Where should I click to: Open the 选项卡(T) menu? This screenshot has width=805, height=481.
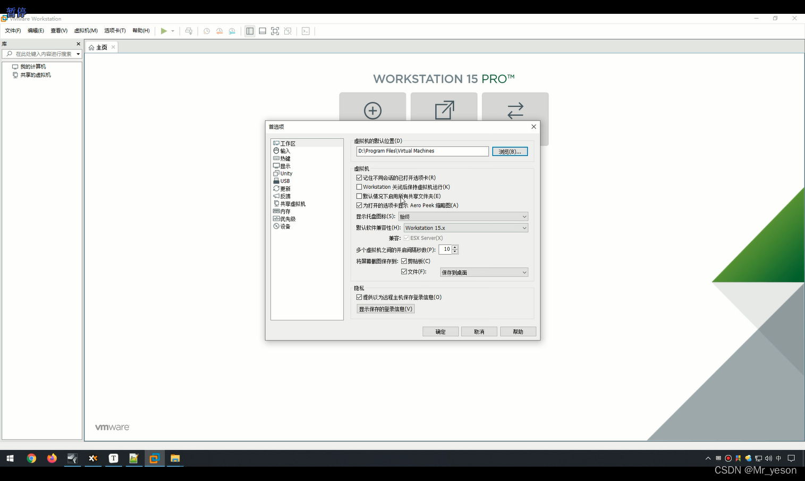click(115, 31)
